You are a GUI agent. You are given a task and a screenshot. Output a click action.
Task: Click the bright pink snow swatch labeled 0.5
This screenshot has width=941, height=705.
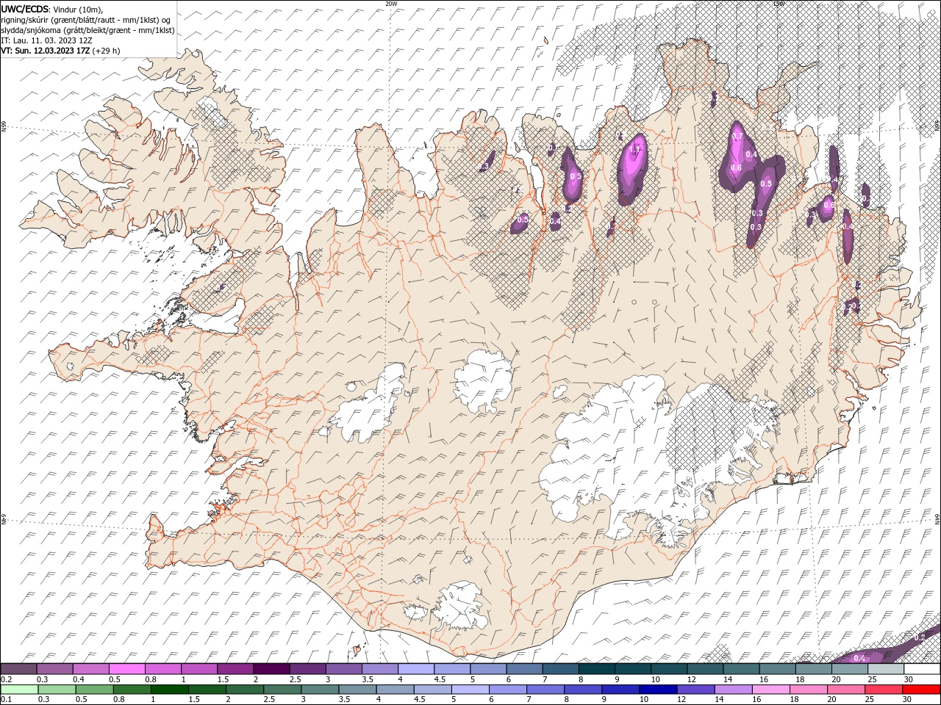pos(126,669)
